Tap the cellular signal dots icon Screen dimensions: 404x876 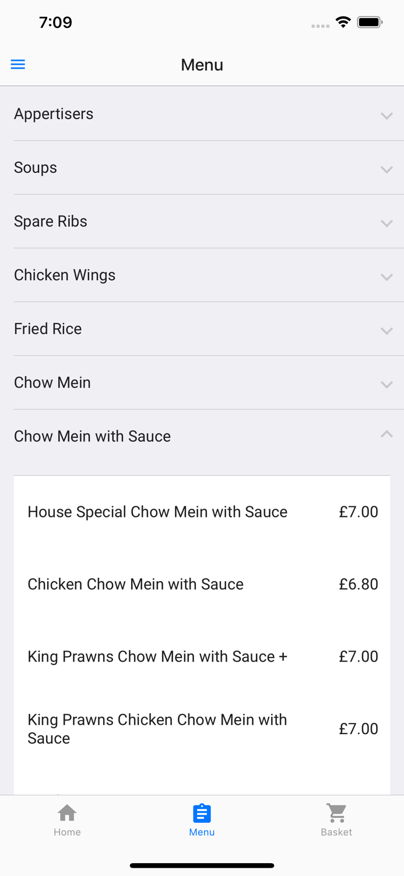(x=320, y=25)
